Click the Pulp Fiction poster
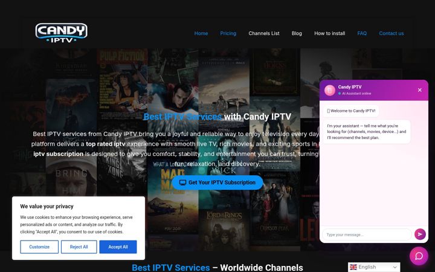 point(122,84)
